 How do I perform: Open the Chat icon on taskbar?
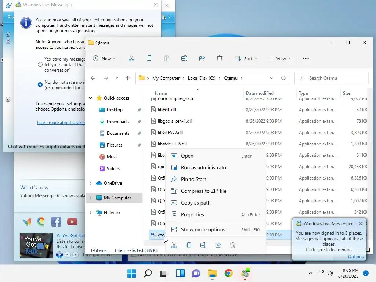click(196, 273)
